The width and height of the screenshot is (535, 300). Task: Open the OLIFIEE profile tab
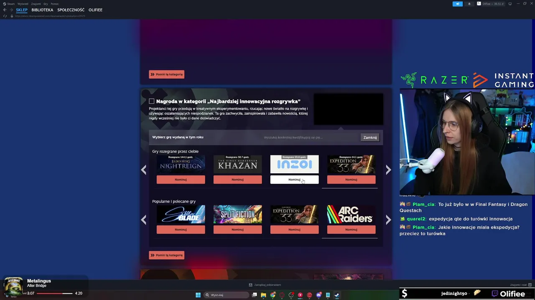95,10
